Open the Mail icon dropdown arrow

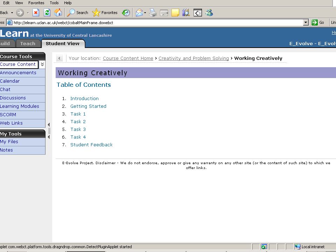pyautogui.click(x=145, y=13)
